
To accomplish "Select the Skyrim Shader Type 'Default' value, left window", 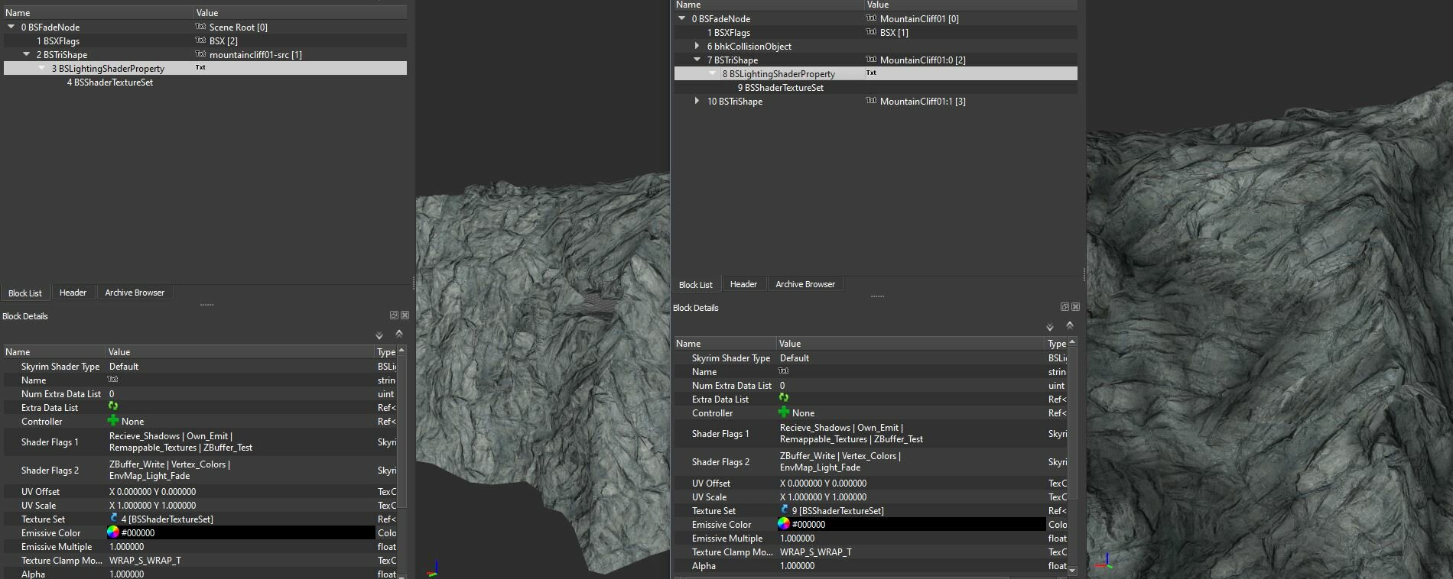I will tap(124, 366).
